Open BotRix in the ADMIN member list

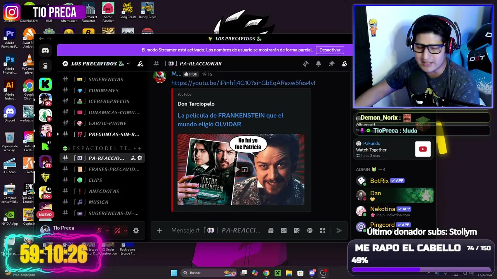pyautogui.click(x=394, y=181)
